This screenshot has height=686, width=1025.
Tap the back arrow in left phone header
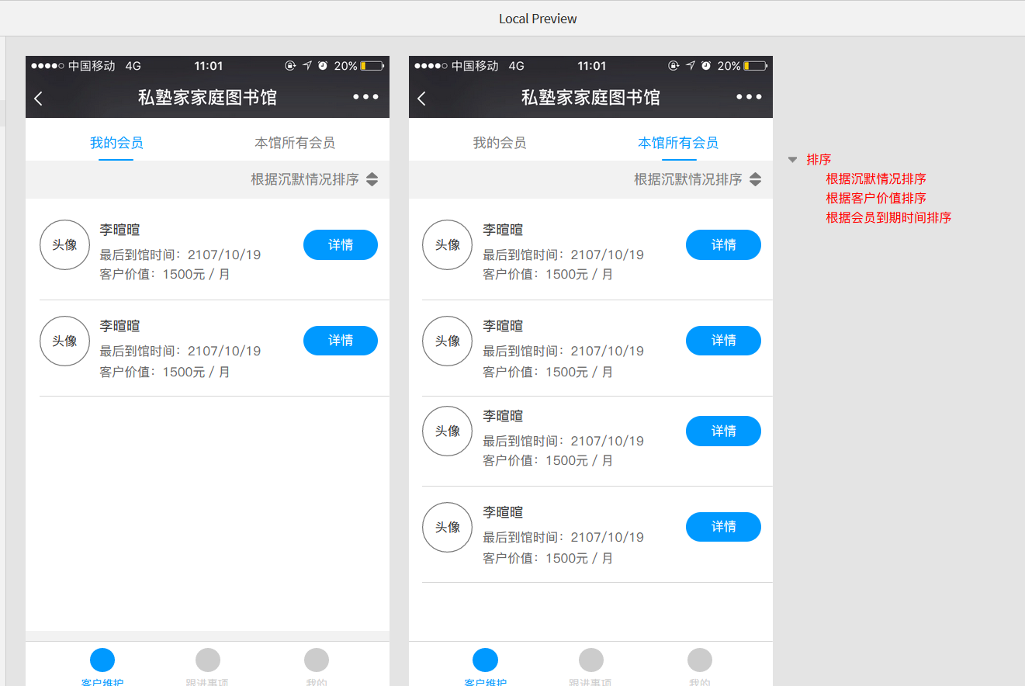click(39, 98)
